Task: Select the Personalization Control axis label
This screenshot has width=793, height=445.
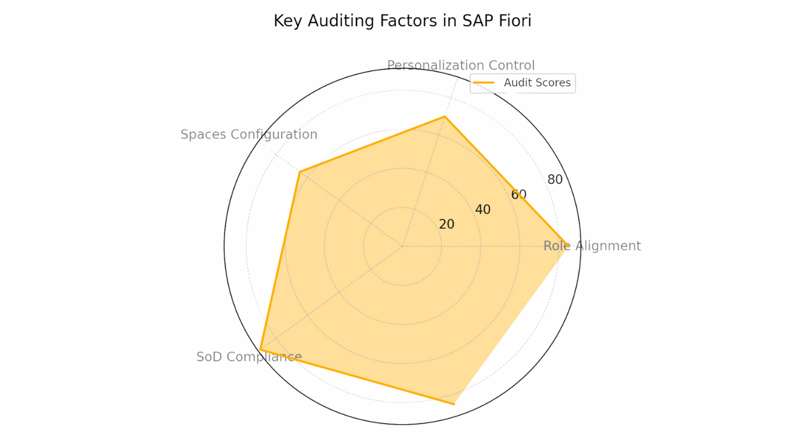Action: (x=460, y=65)
